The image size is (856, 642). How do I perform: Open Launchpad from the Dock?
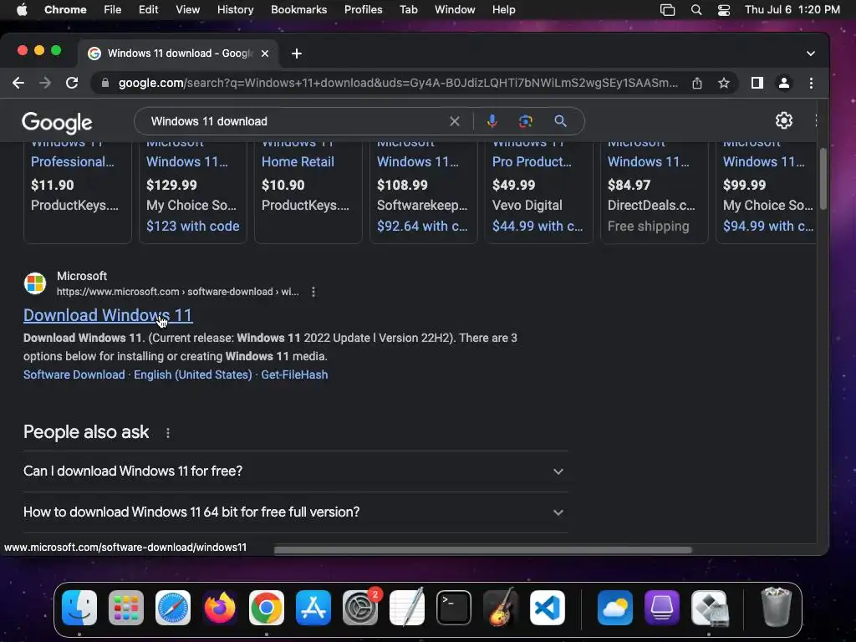pos(126,608)
